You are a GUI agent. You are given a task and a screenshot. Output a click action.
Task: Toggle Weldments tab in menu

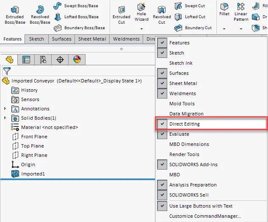pyautogui.click(x=211, y=93)
